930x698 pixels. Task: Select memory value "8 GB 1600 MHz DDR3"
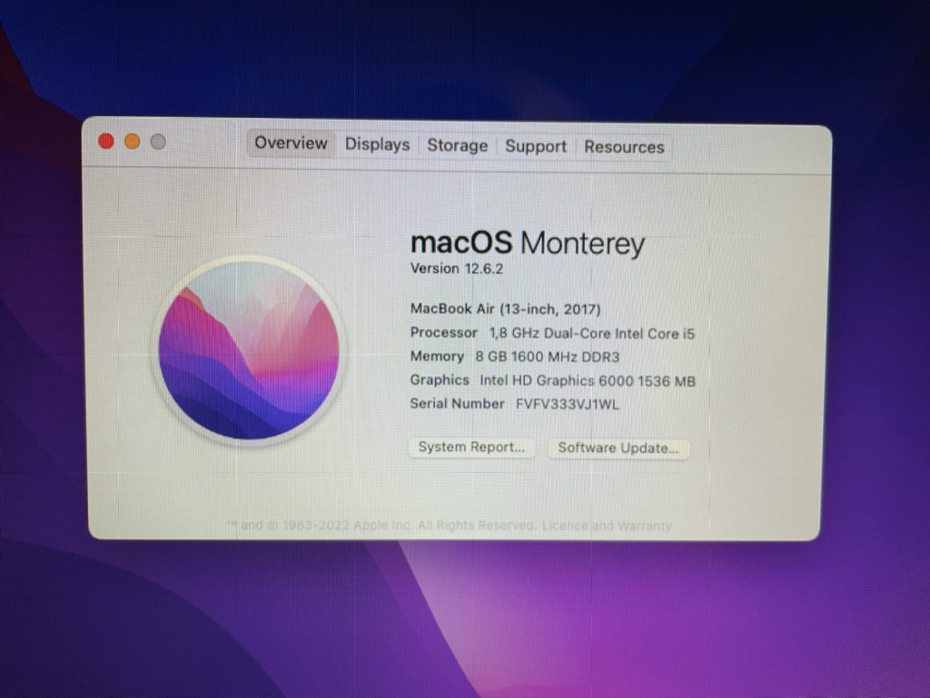tap(548, 358)
